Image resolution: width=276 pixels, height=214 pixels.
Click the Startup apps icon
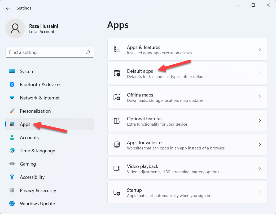(117, 192)
